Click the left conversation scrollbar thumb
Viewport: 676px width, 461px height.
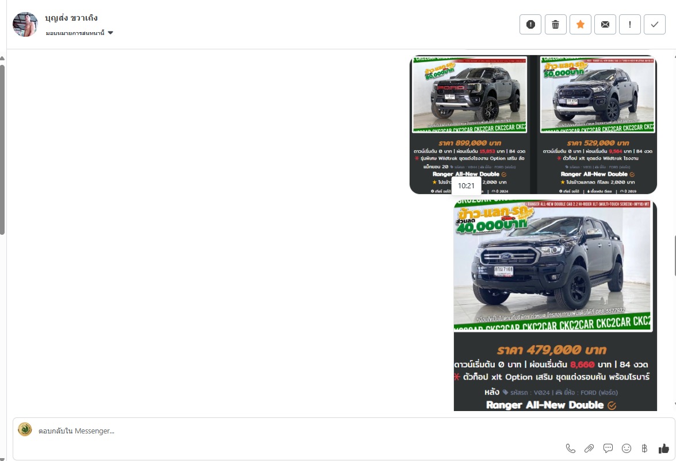pos(2,149)
